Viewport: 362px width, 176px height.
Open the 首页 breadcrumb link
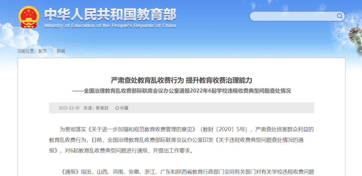pyautogui.click(x=42, y=51)
